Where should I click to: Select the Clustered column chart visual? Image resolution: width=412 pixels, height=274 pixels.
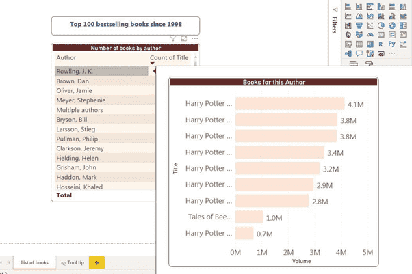381,7
